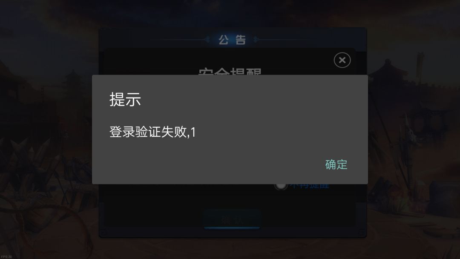Close the 公告 announcement panel with X
Viewport: 460px width, 259px height.
[x=342, y=60]
